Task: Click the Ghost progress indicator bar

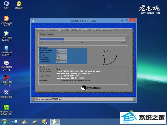Action: (x=82, y=39)
